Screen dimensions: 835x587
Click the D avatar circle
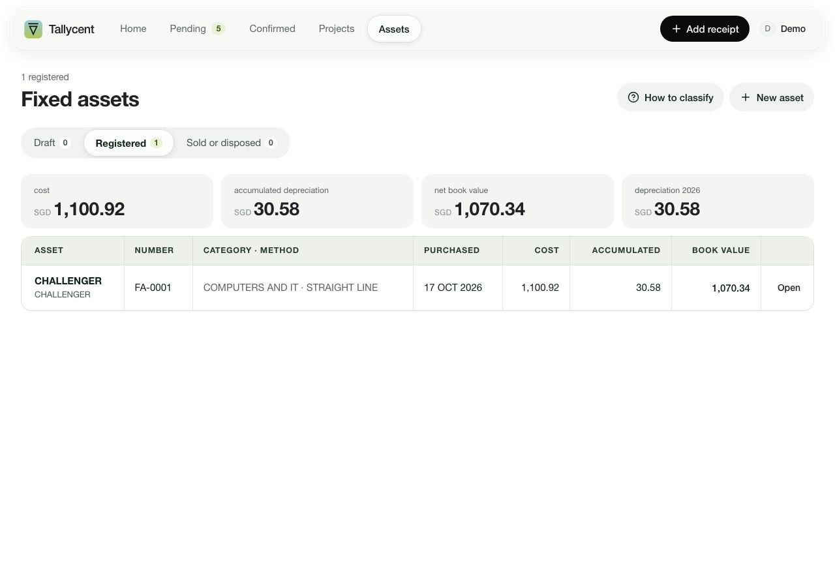(x=768, y=29)
